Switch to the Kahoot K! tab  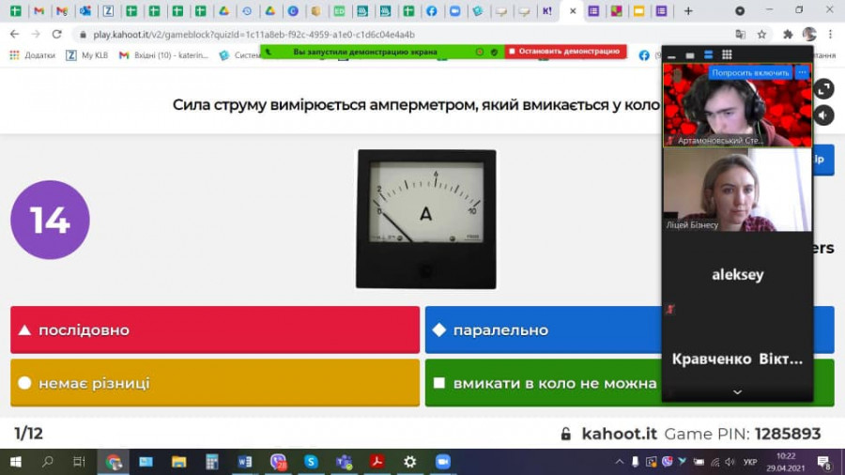547,10
